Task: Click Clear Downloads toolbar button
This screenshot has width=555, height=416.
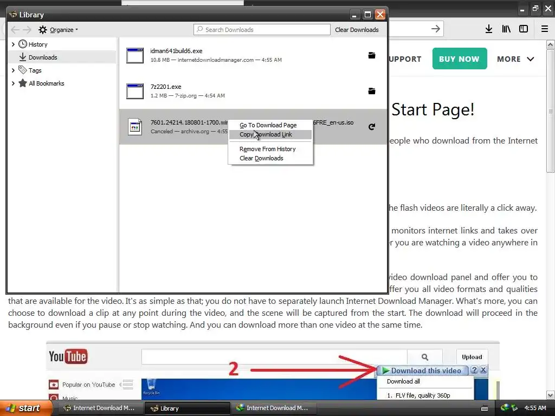Action: click(357, 30)
